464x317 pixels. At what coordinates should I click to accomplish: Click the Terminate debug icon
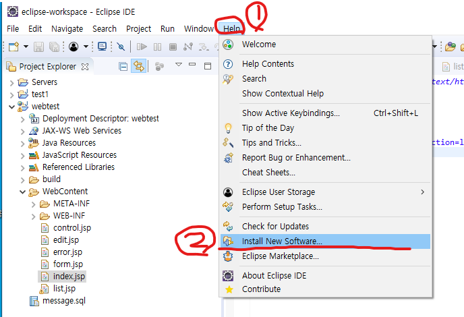pos(173,47)
